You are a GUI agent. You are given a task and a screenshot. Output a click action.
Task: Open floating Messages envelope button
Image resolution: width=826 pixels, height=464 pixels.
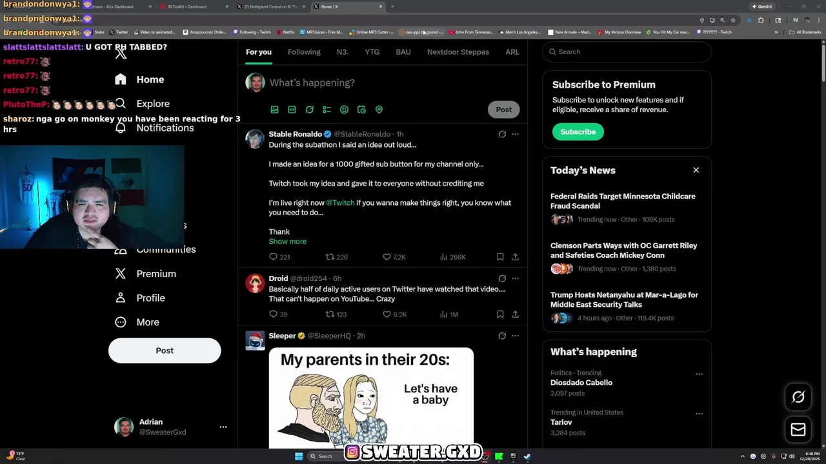798,430
